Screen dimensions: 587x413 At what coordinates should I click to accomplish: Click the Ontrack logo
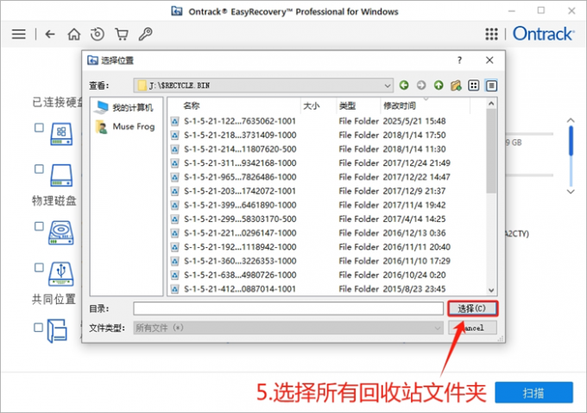pyautogui.click(x=543, y=34)
